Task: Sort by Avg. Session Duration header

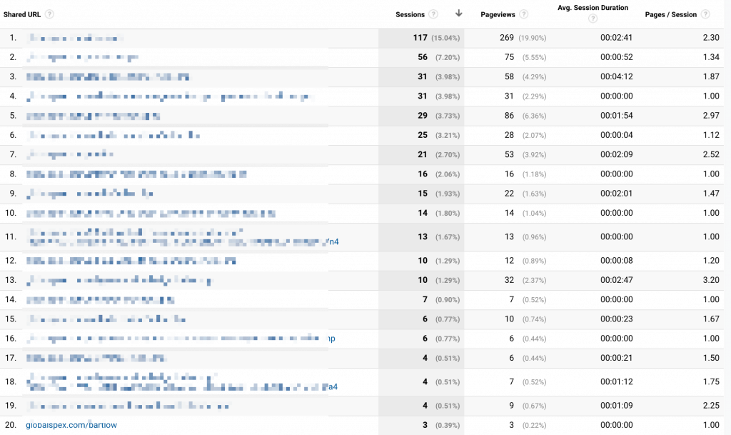Action: click(593, 8)
